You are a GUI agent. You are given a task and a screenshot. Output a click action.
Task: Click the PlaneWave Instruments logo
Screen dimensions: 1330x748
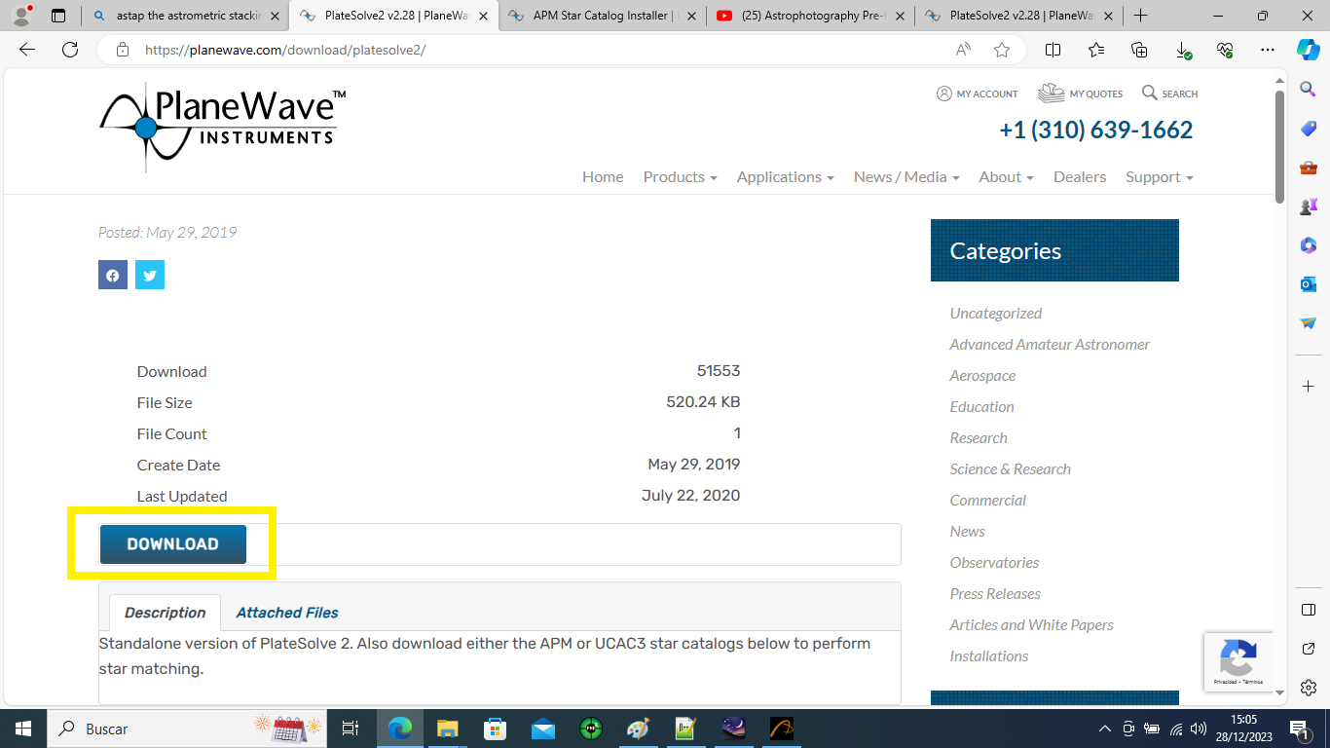[x=223, y=127]
